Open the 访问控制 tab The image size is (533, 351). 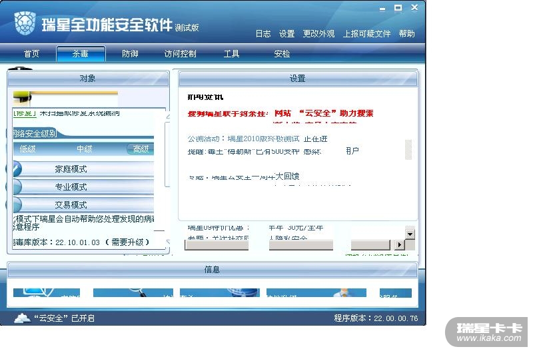(180, 54)
